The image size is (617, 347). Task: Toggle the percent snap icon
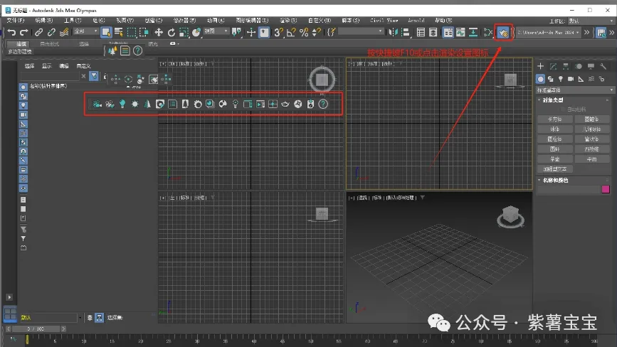(x=304, y=32)
